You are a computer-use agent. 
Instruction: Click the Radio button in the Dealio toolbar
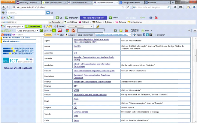click(x=138, y=35)
